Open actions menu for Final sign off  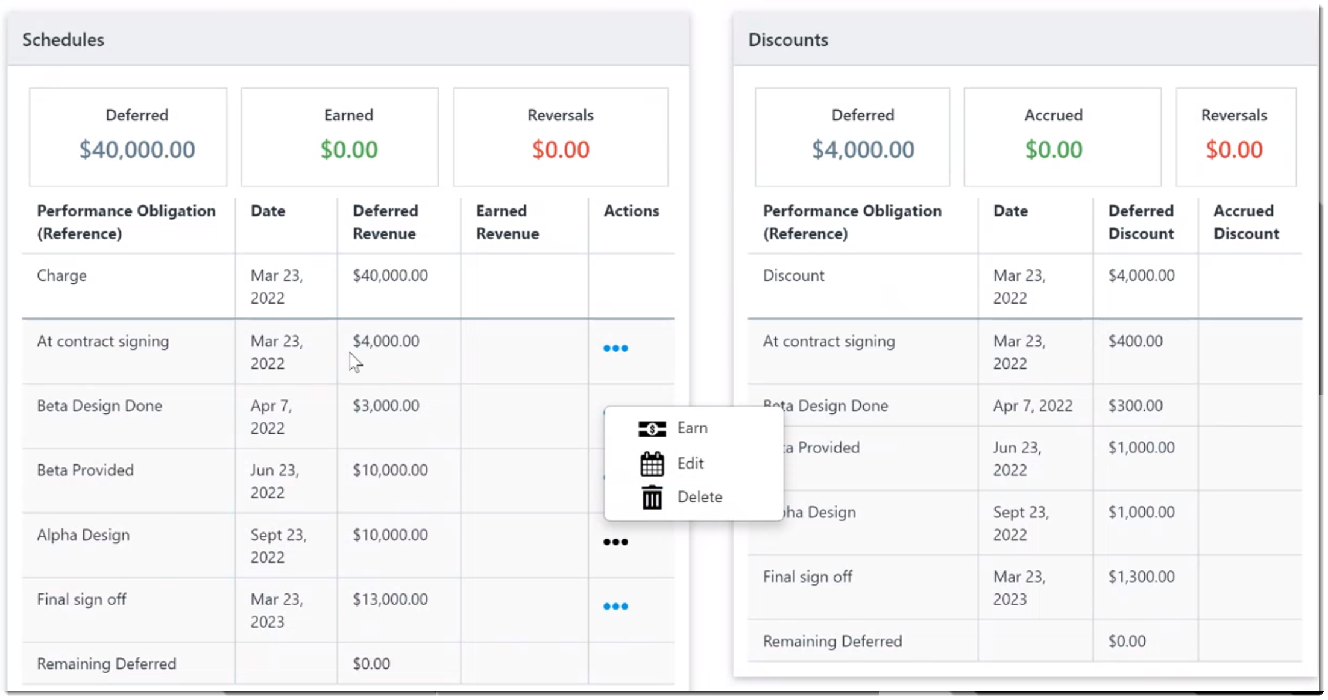pos(615,606)
